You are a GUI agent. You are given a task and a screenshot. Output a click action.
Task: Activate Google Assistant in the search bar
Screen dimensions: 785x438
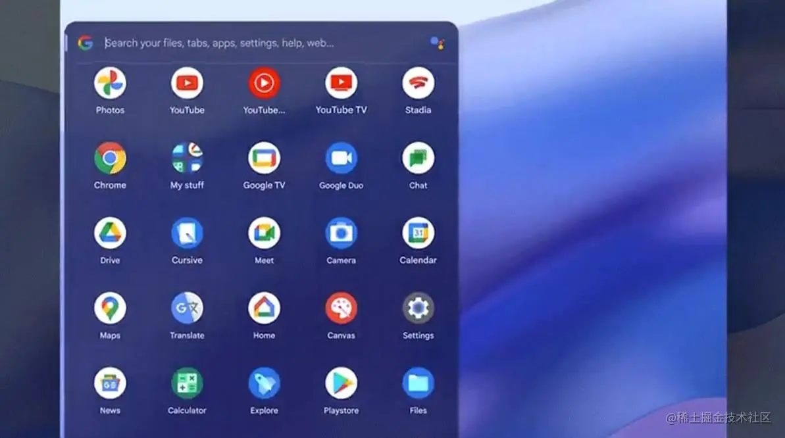pyautogui.click(x=437, y=43)
